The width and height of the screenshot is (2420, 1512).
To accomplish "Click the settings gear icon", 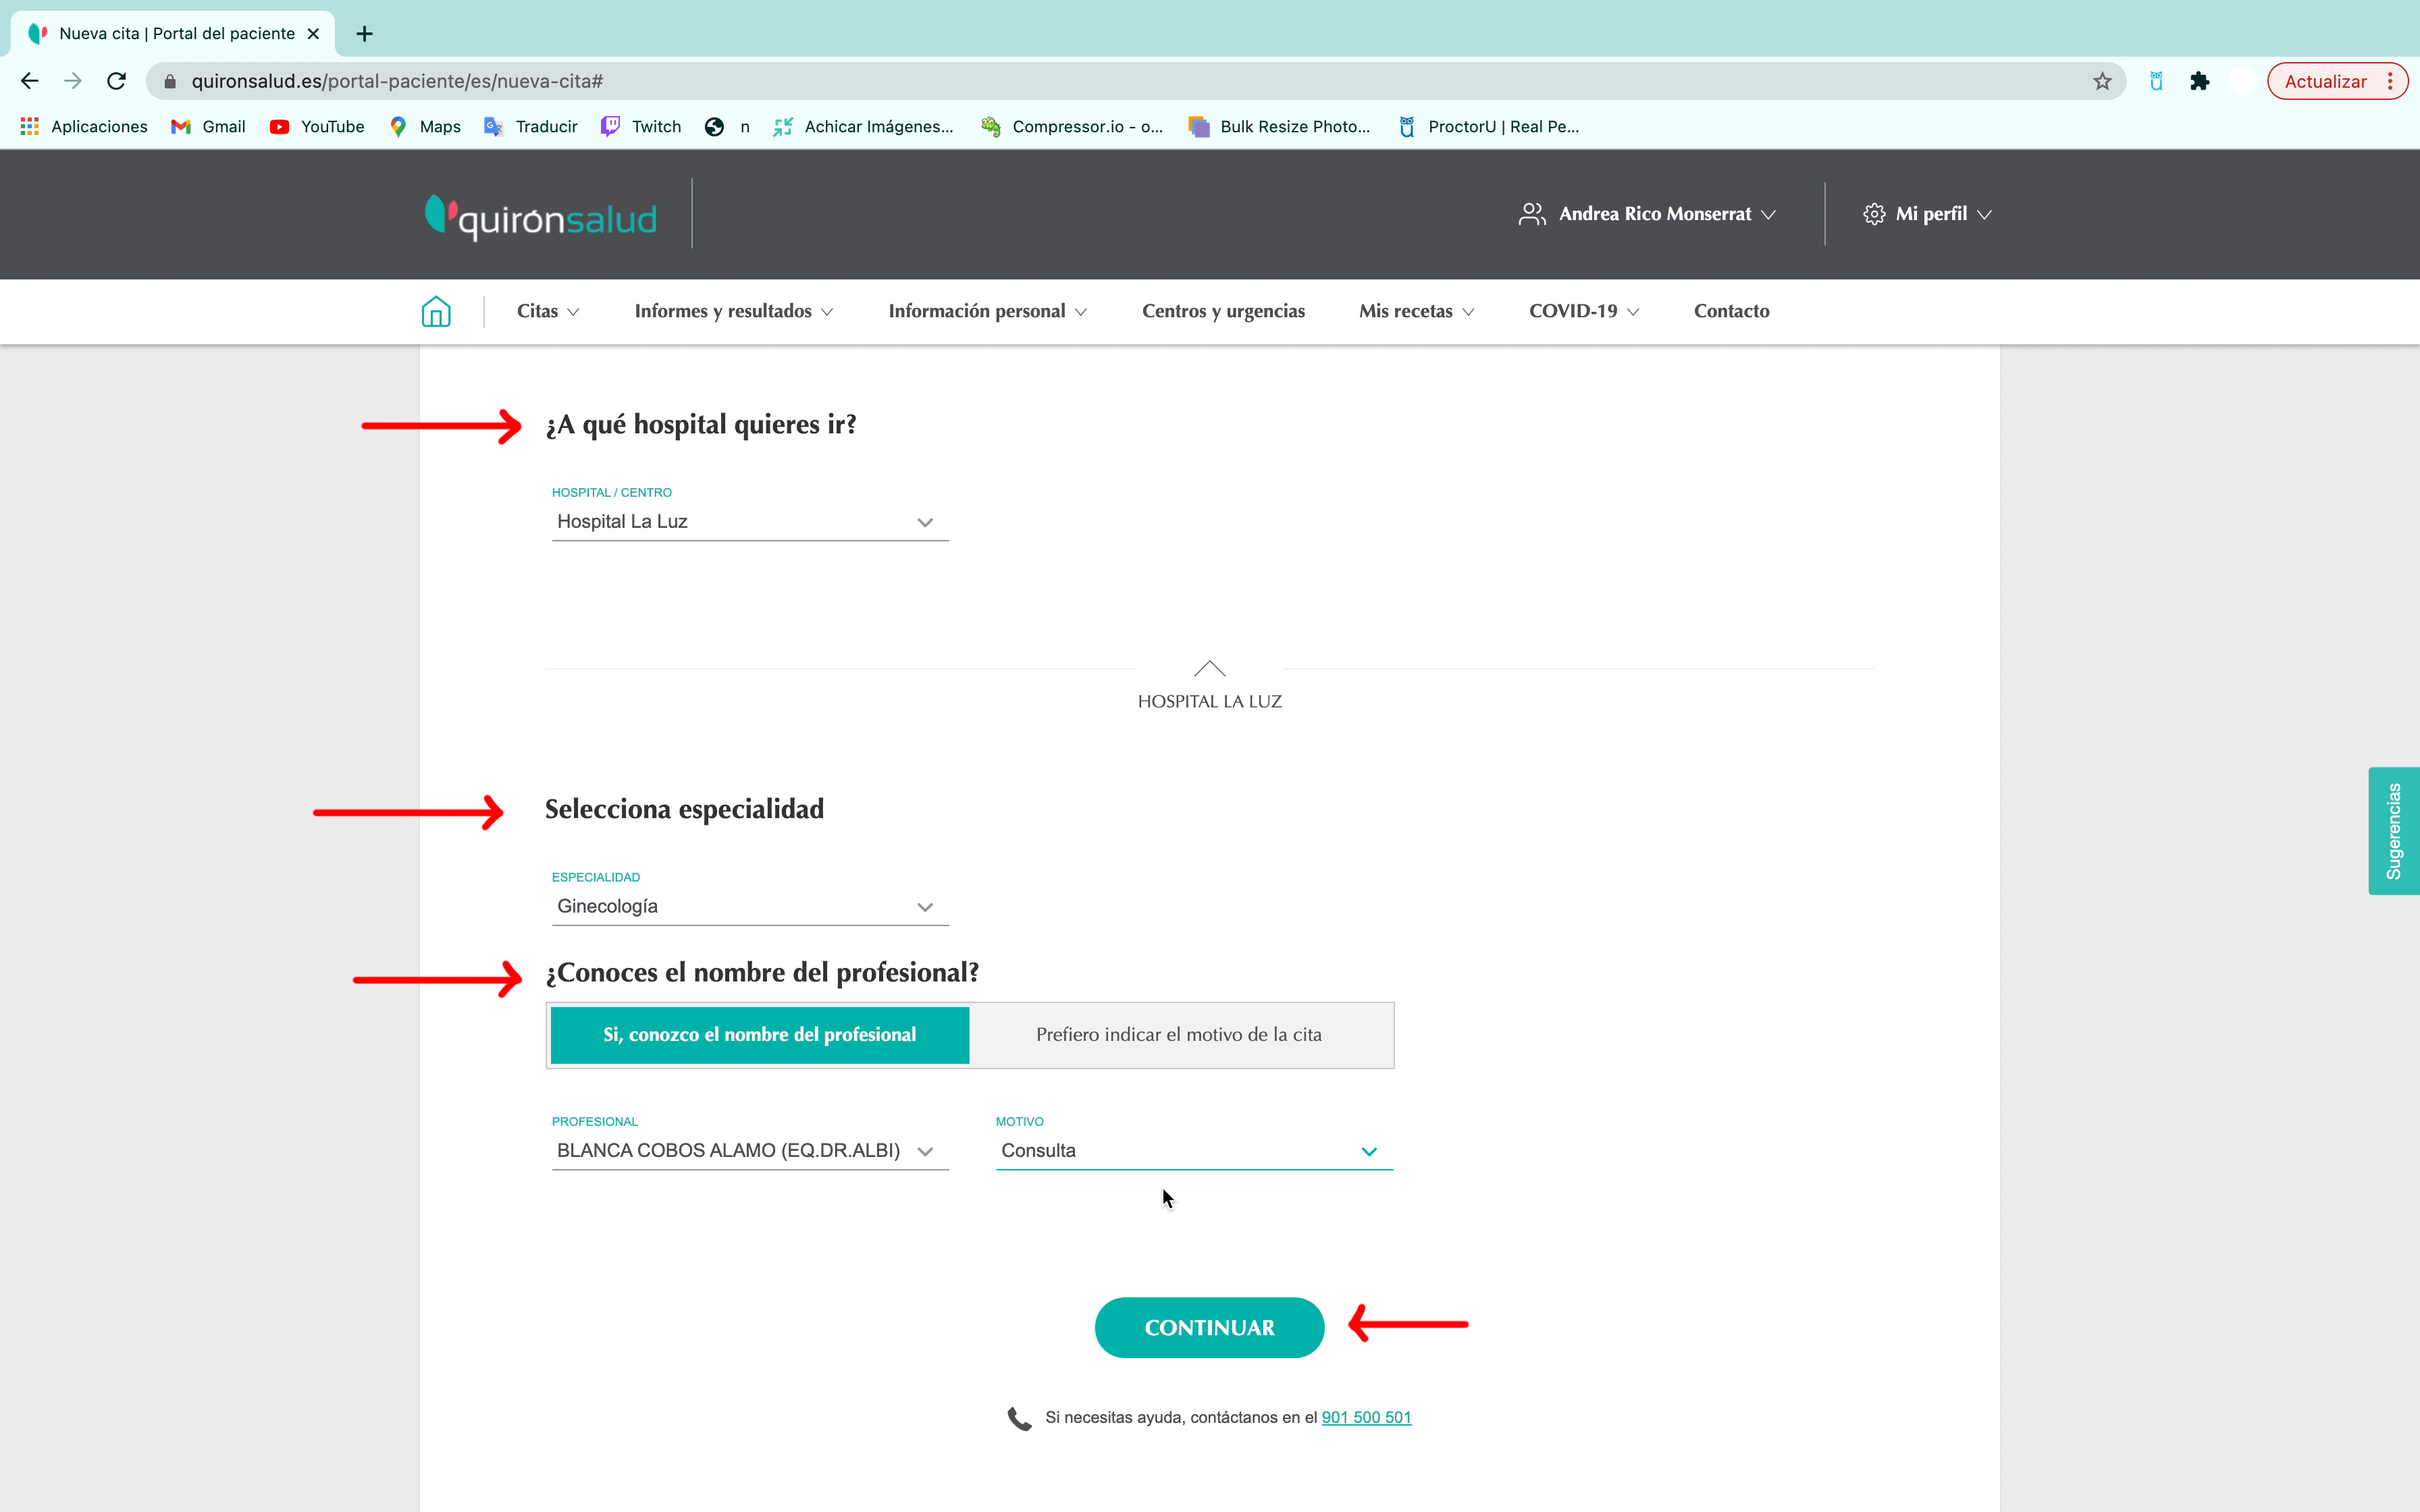I will tap(1873, 213).
